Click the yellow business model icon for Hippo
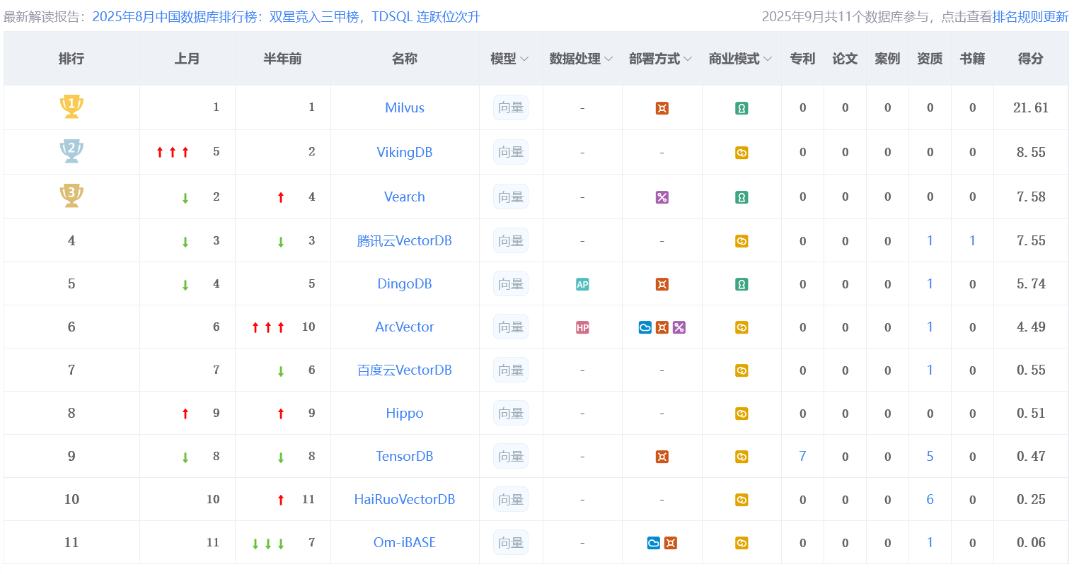The width and height of the screenshot is (1079, 574). click(x=742, y=414)
